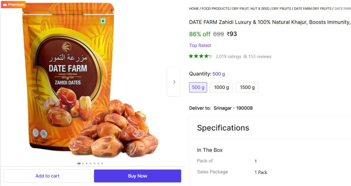
Task: Change delivery location Srinagar - 190008
Action: [233, 108]
